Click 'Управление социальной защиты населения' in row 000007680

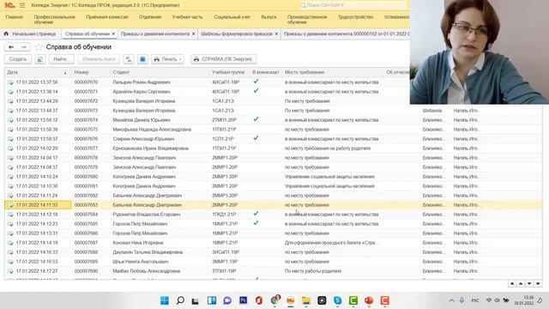pos(329,177)
